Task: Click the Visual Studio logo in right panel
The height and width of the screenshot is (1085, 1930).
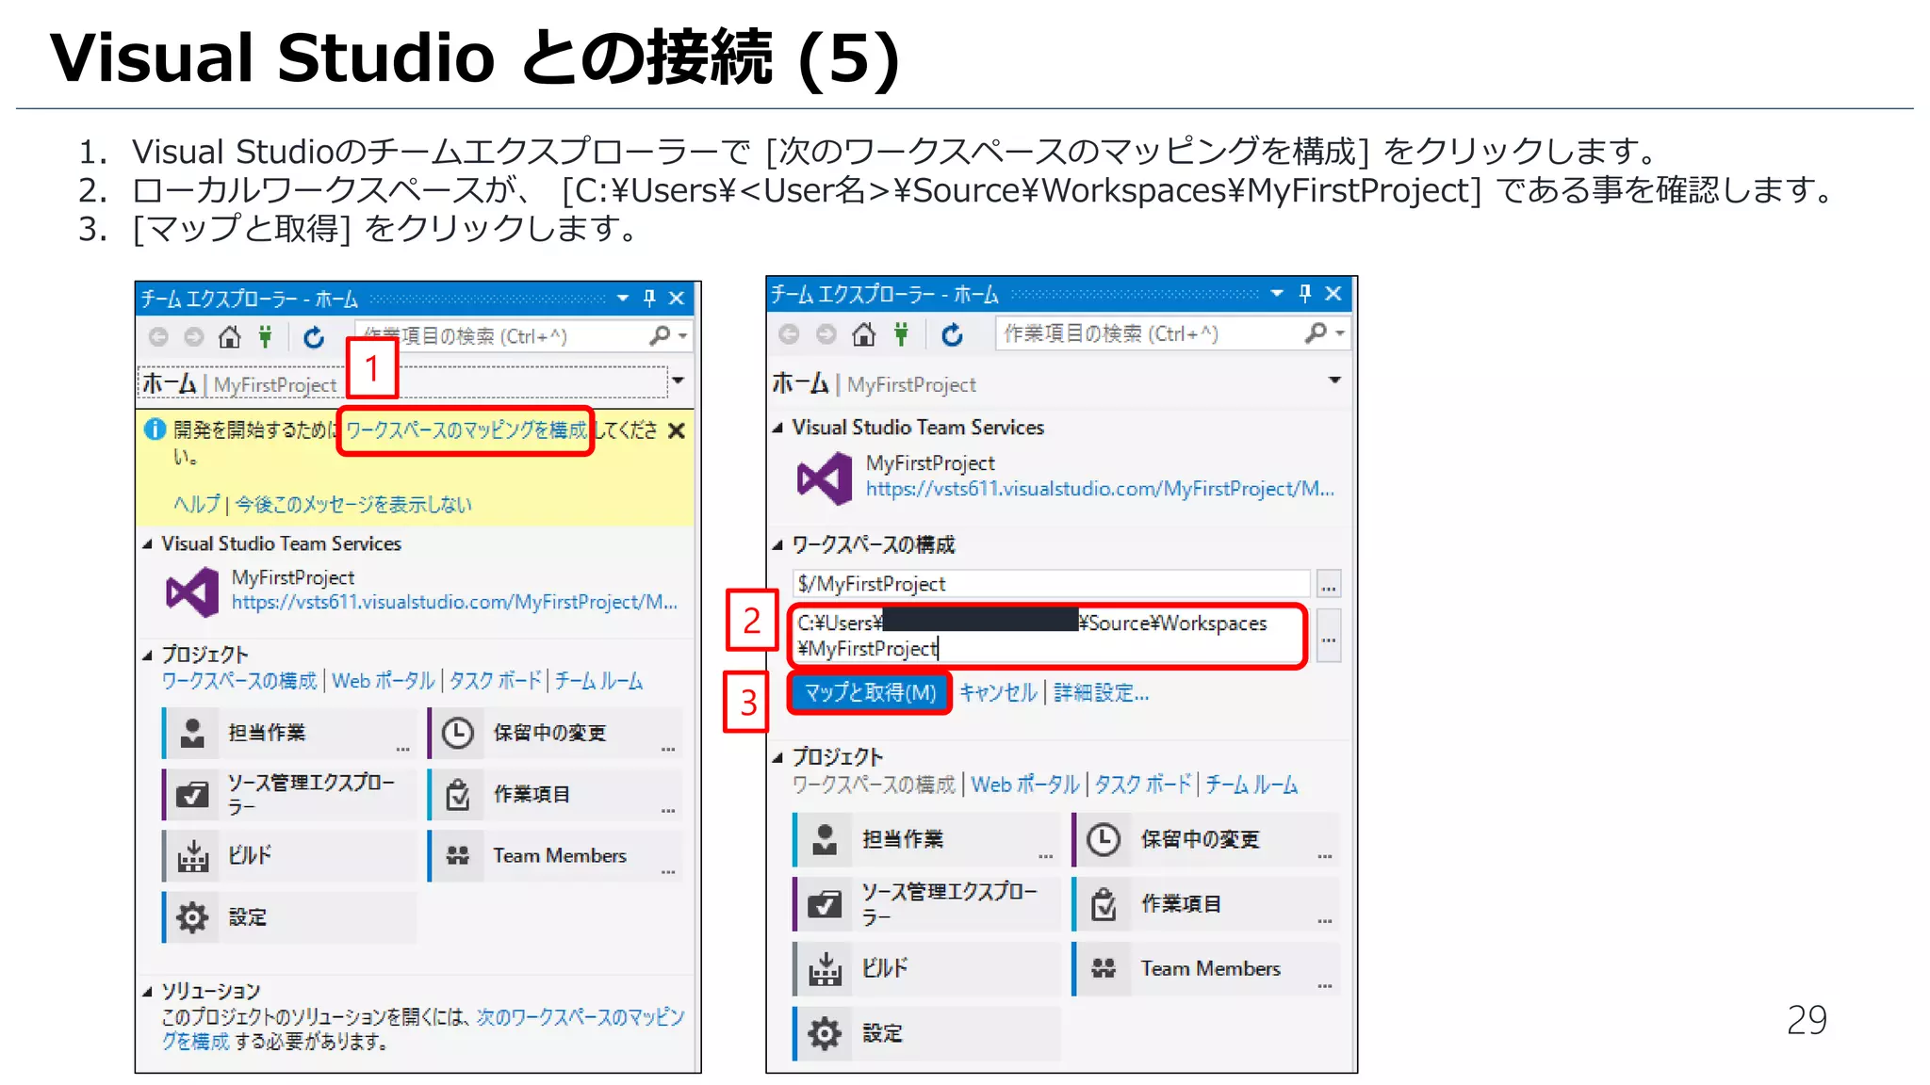Action: click(825, 478)
